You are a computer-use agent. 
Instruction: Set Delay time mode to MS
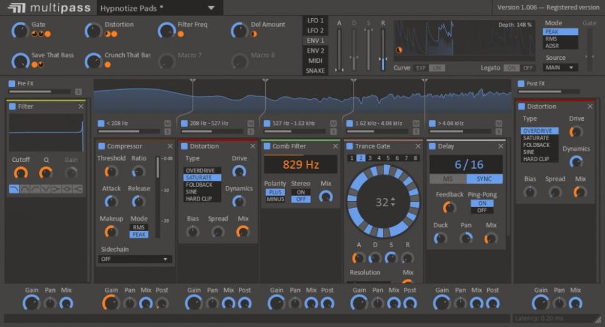pos(447,179)
